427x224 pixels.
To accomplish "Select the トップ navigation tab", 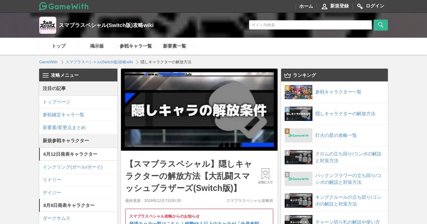I will [x=59, y=46].
